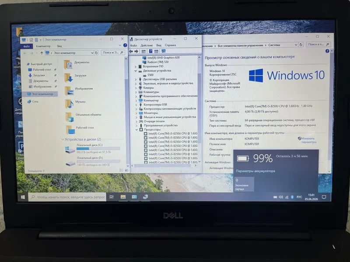Click scan for hardware changes monitor icon
350x262 pixels.
[164, 51]
